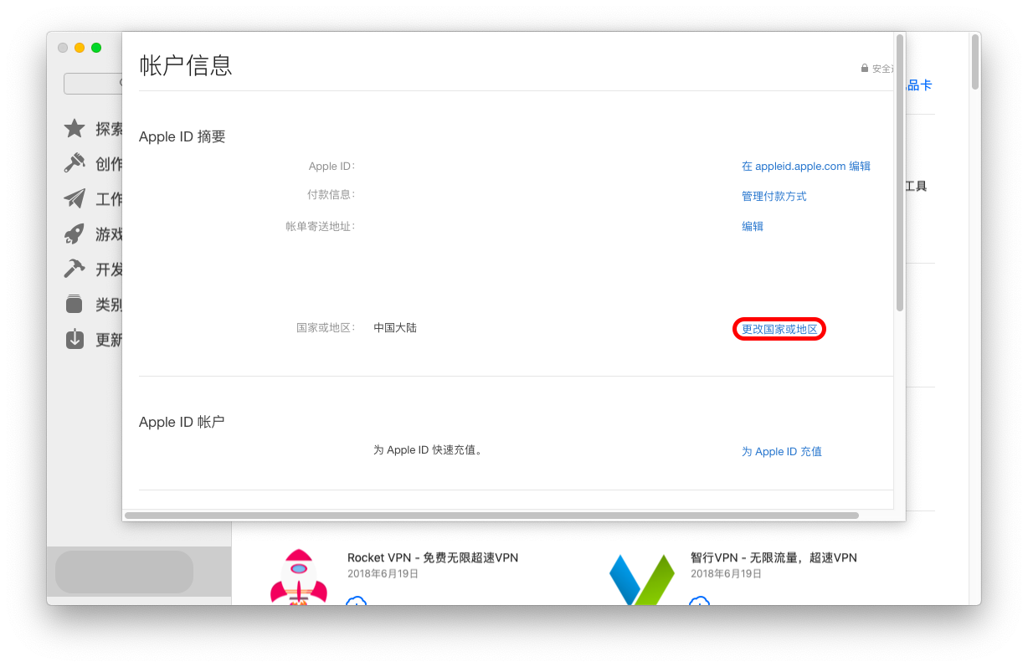Screen dimensions: 1028x667
Task: Click the search field in sidebar
Action: click(93, 84)
